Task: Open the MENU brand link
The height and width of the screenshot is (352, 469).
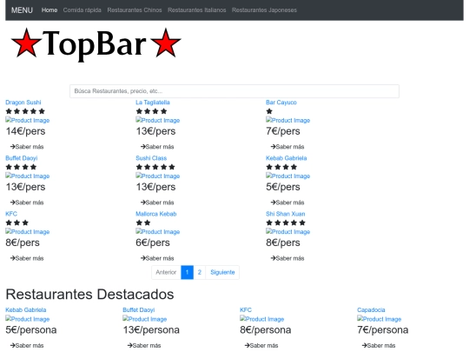Action: click(x=22, y=10)
